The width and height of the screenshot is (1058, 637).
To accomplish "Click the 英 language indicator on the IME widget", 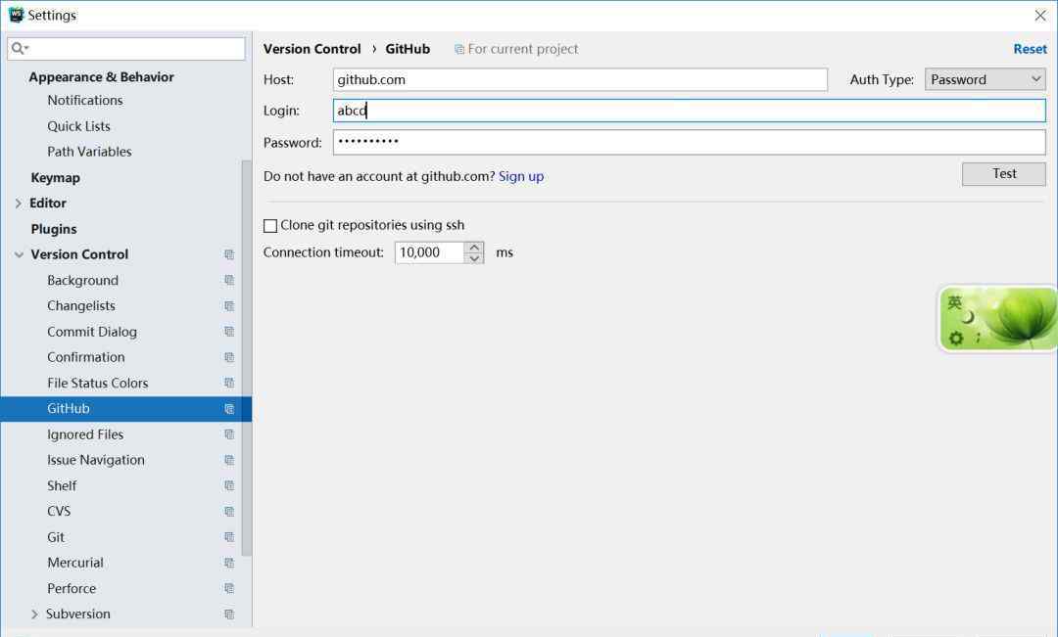I will tap(955, 302).
